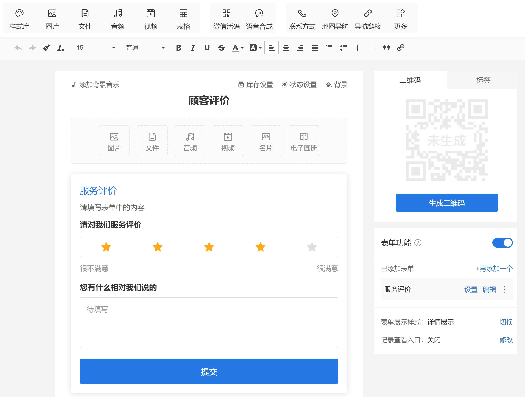Toggle underline formatting
Viewport: 525px width, 397px height.
pos(207,48)
